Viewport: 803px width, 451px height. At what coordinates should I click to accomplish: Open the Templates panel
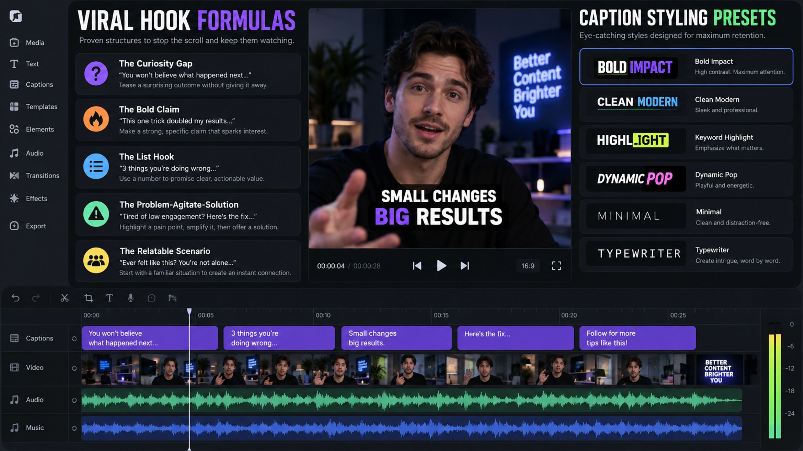pyautogui.click(x=34, y=107)
